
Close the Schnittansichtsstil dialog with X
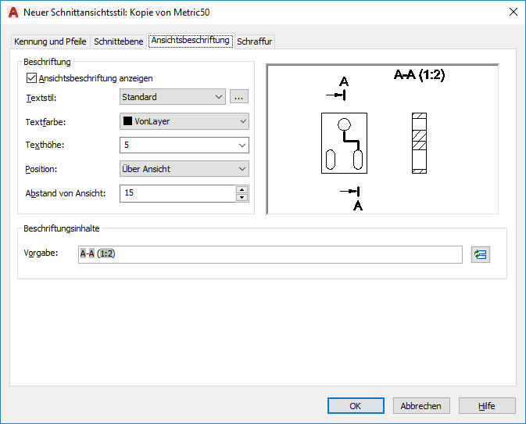point(513,12)
